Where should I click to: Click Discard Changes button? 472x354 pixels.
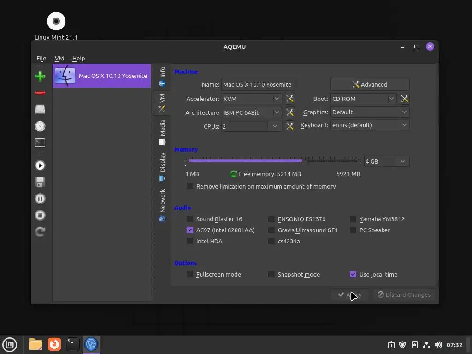[x=404, y=295]
